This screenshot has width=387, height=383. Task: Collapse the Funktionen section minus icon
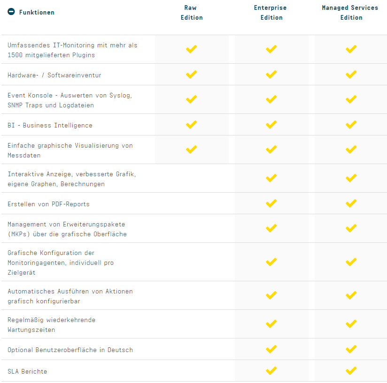pos(11,12)
